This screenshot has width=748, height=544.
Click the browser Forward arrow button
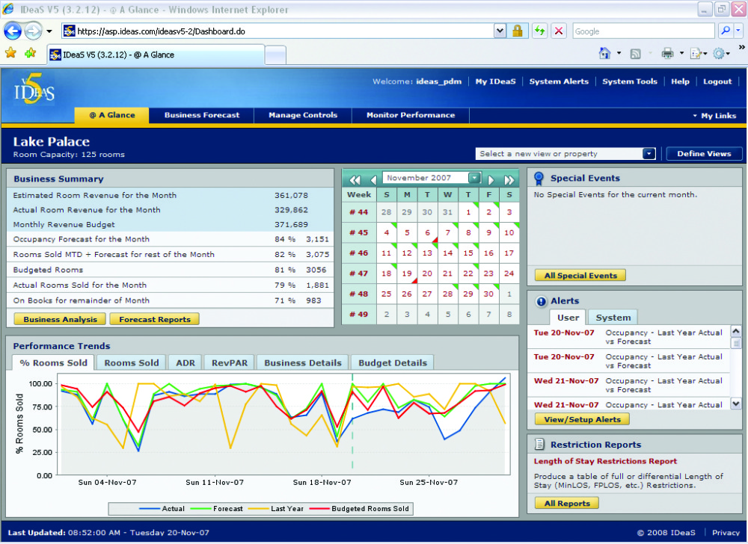(x=33, y=31)
